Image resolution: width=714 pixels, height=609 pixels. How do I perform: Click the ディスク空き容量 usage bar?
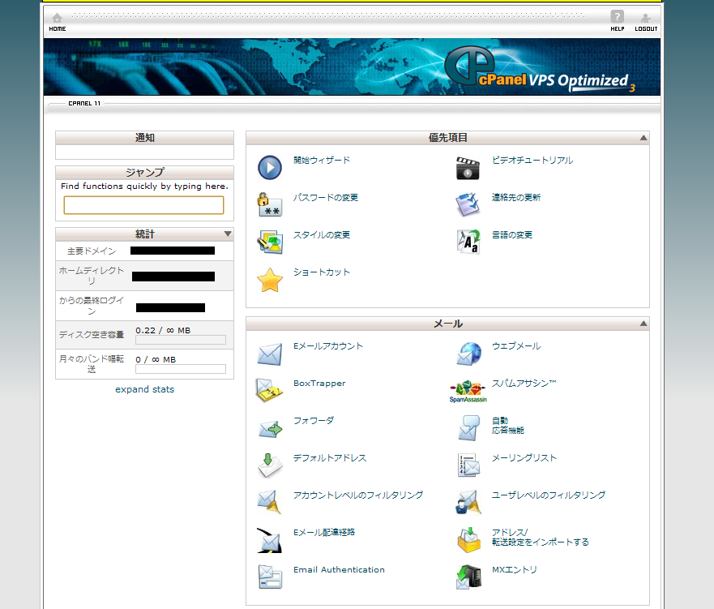click(180, 340)
